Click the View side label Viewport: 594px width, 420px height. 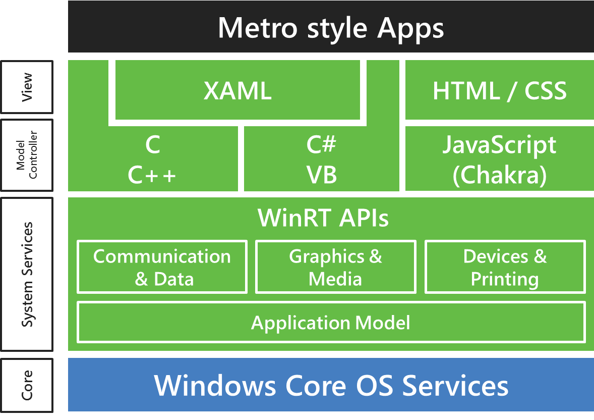pos(27,87)
